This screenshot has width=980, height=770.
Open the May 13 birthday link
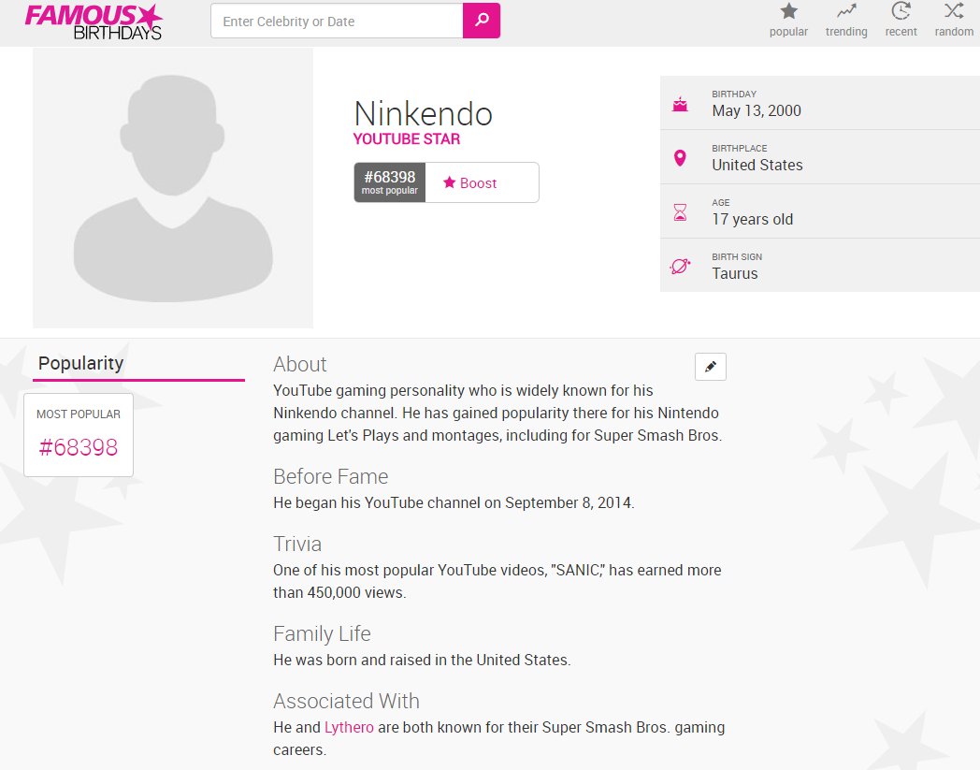(x=737, y=110)
